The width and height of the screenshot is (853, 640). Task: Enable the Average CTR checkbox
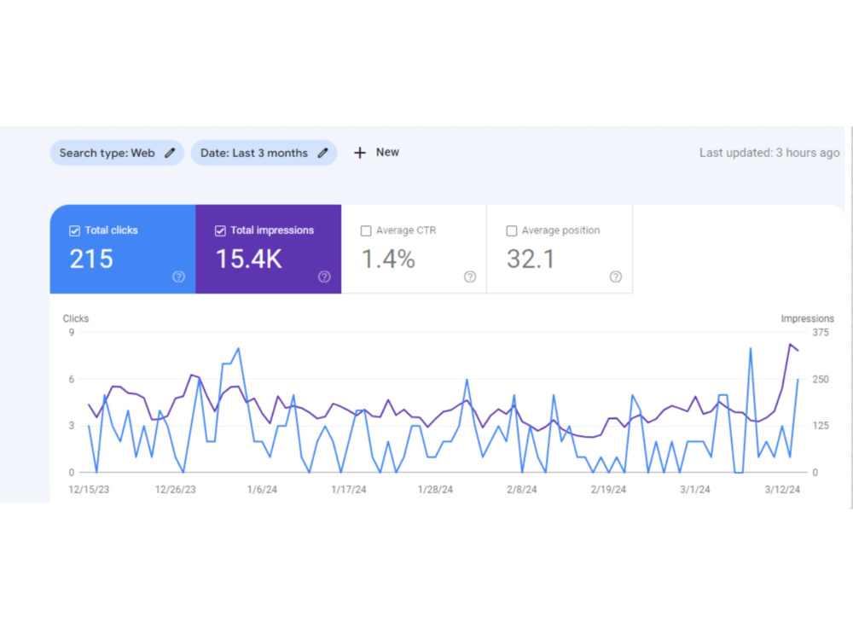366,230
